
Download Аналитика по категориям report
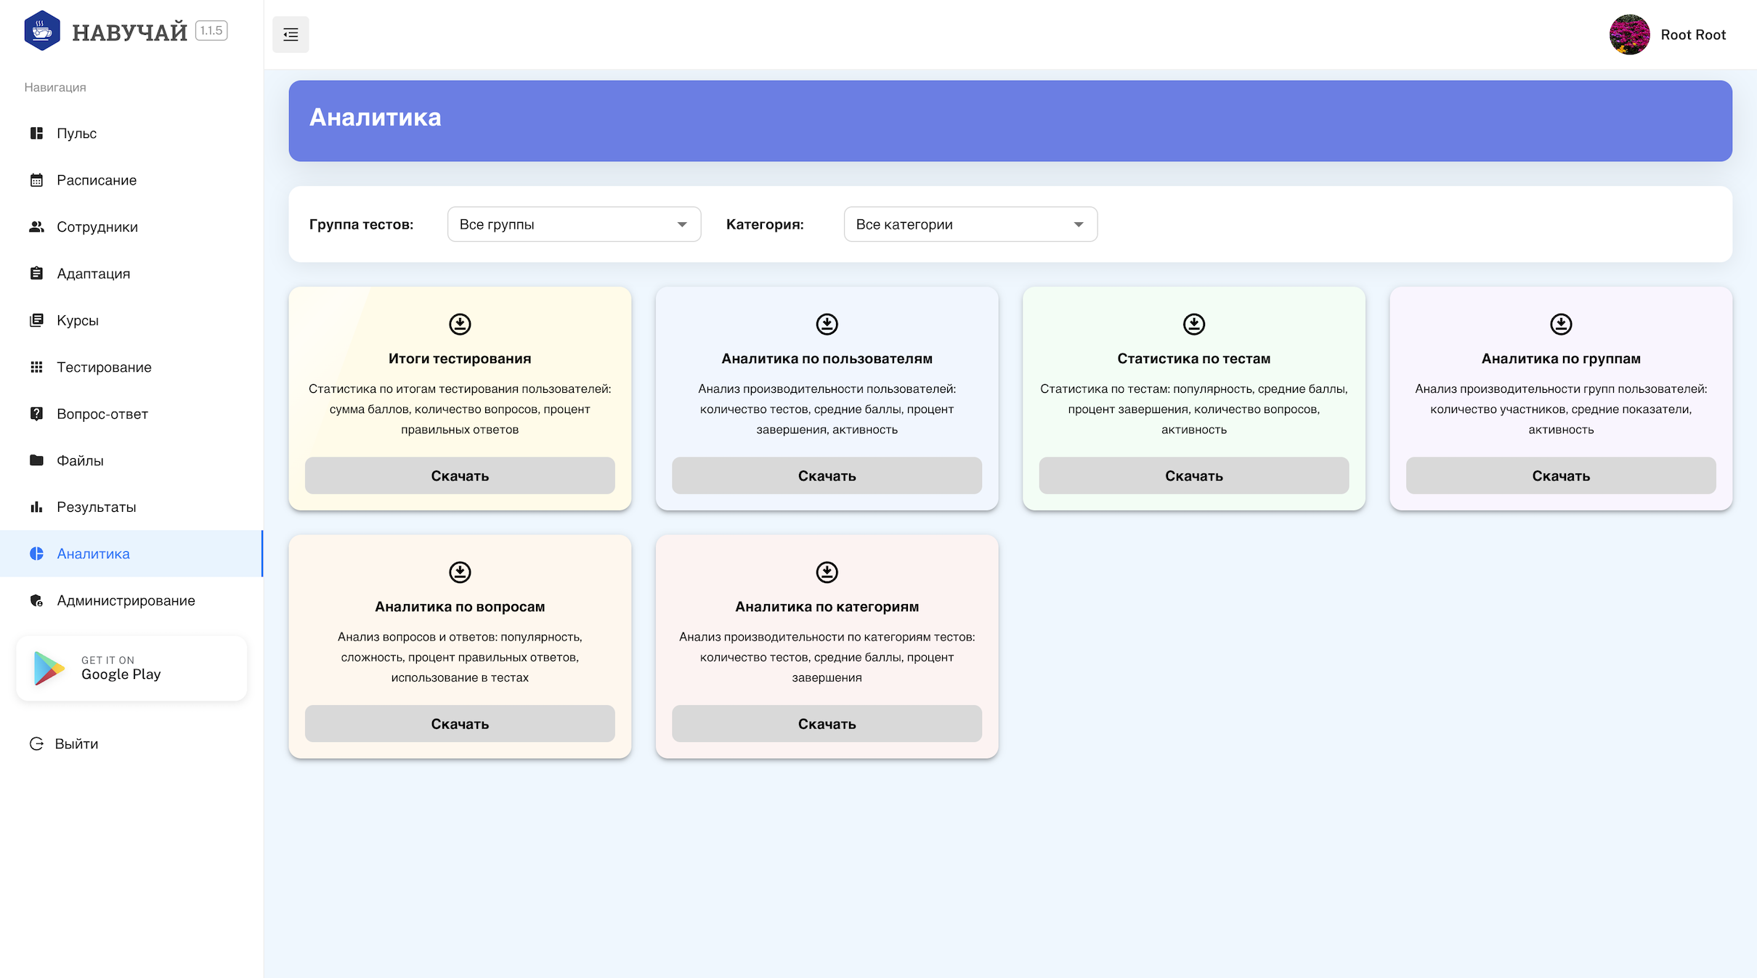(827, 724)
